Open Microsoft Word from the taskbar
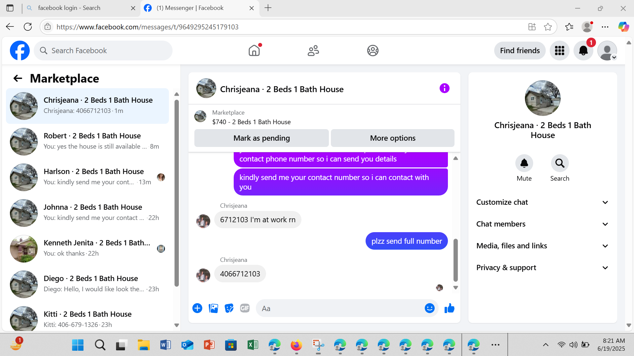This screenshot has height=356, width=634. click(165, 345)
